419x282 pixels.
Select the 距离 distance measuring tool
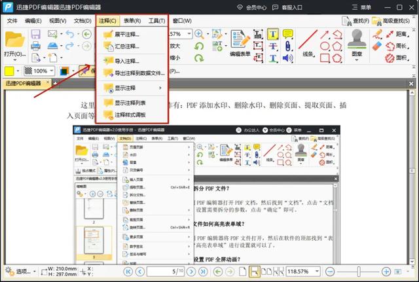[x=397, y=34]
